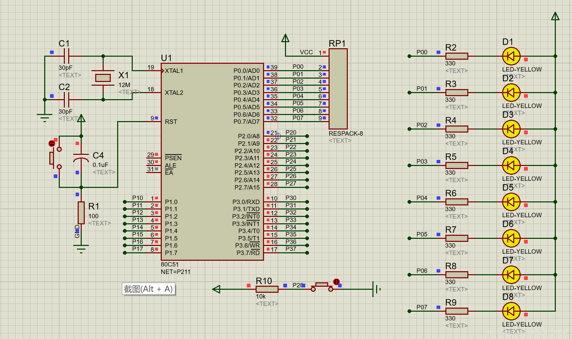This screenshot has height=339, width=572.
Task: Click the C4 capacitor symbol
Action: coord(81,158)
